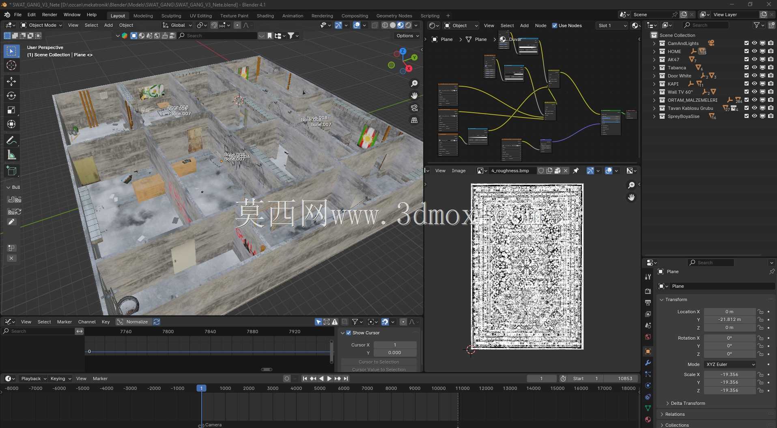Select the Cursor tool in viewport toolbar

pyautogui.click(x=11, y=66)
